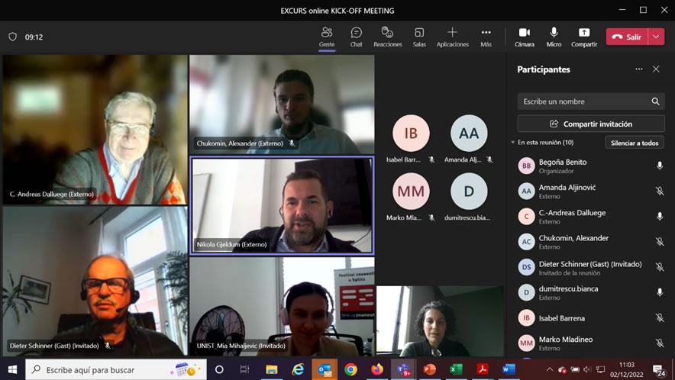Image resolution: width=675 pixels, height=380 pixels.
Task: Open Internet Explorer from taskbar
Action: [298, 369]
